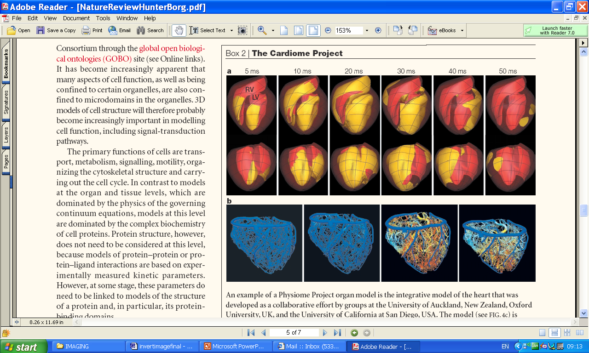Click the zoom out minus button
The image size is (589, 353).
tap(328, 30)
